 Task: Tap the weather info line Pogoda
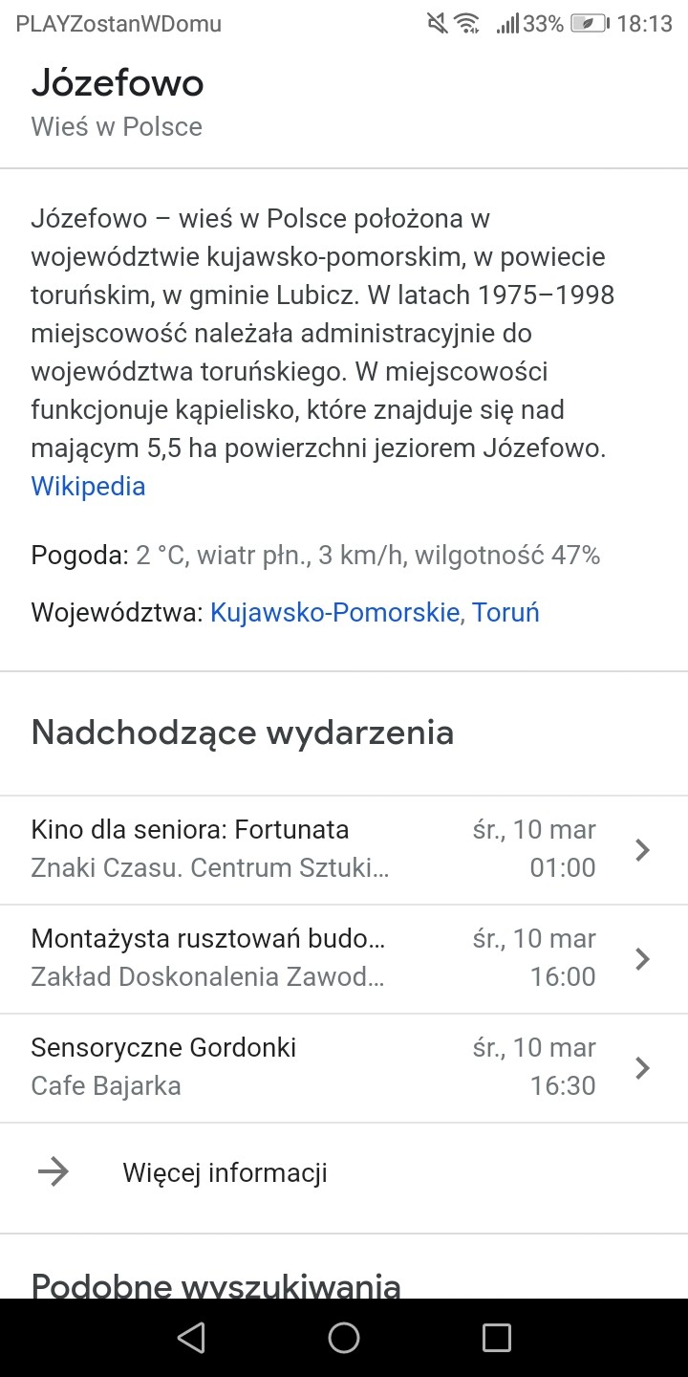pos(315,555)
